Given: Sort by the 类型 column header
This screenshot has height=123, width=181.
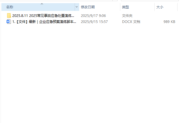Looking at the screenshot, I should pyautogui.click(x=126, y=7).
